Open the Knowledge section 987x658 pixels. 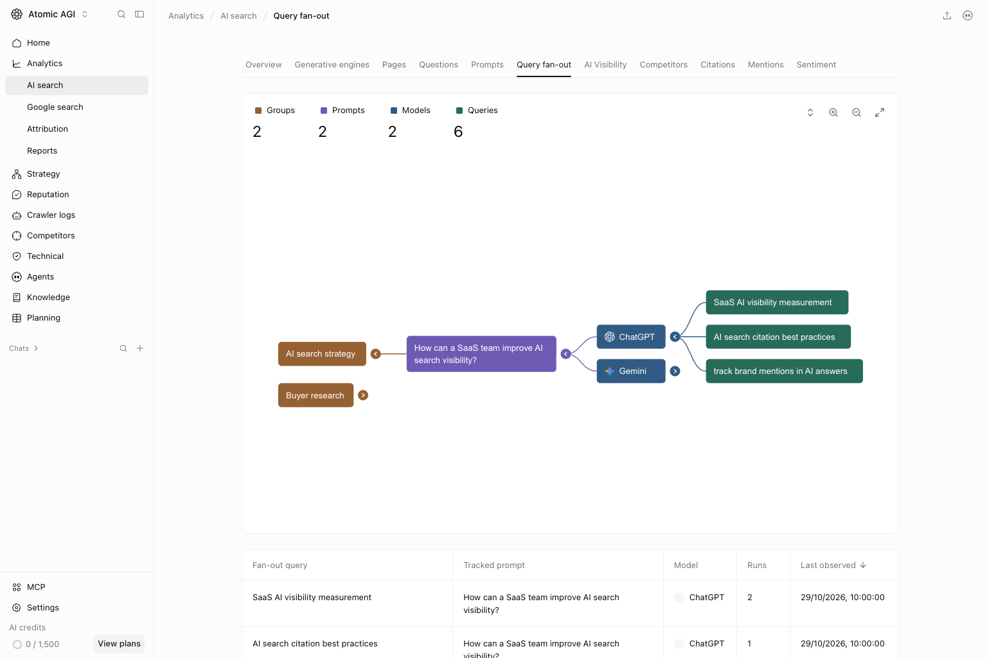76,298
